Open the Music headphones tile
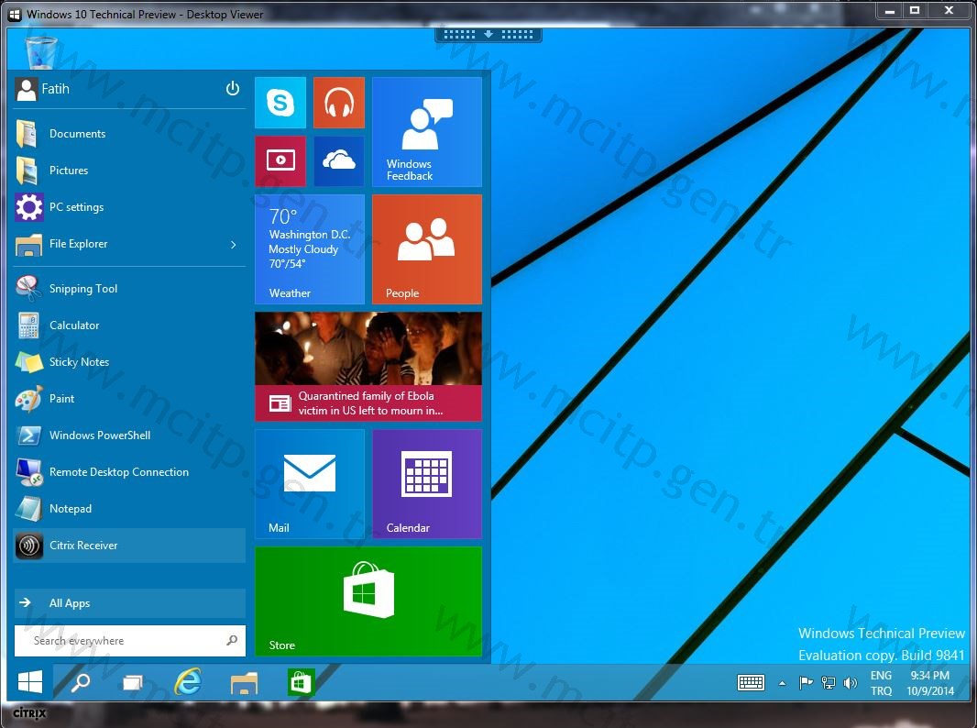977x728 pixels. [339, 102]
